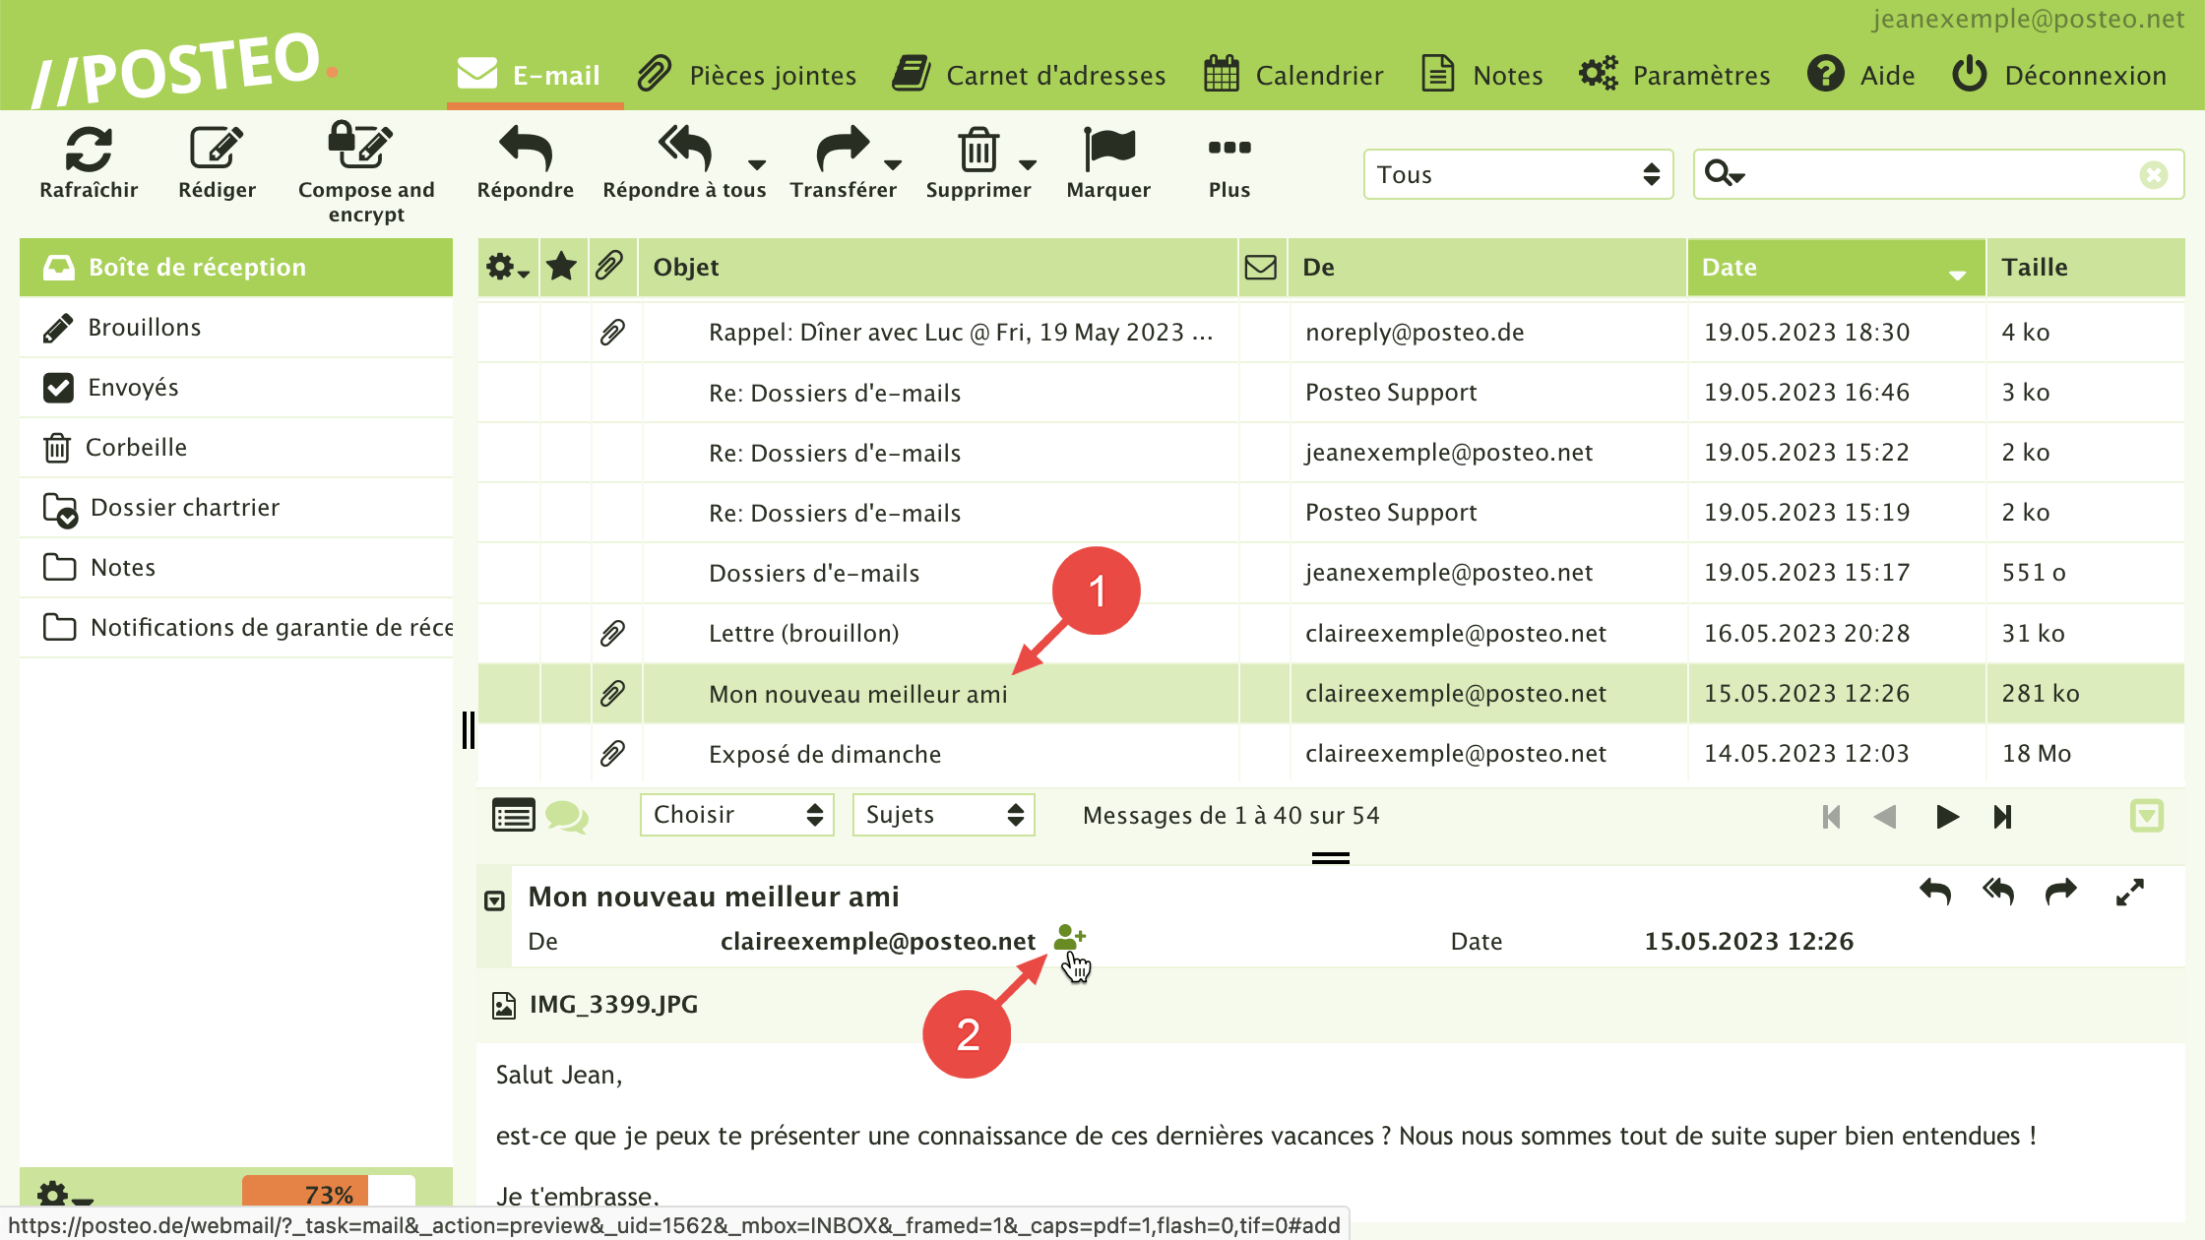
Task: Open the Sujets threads dropdown
Action: (x=943, y=815)
